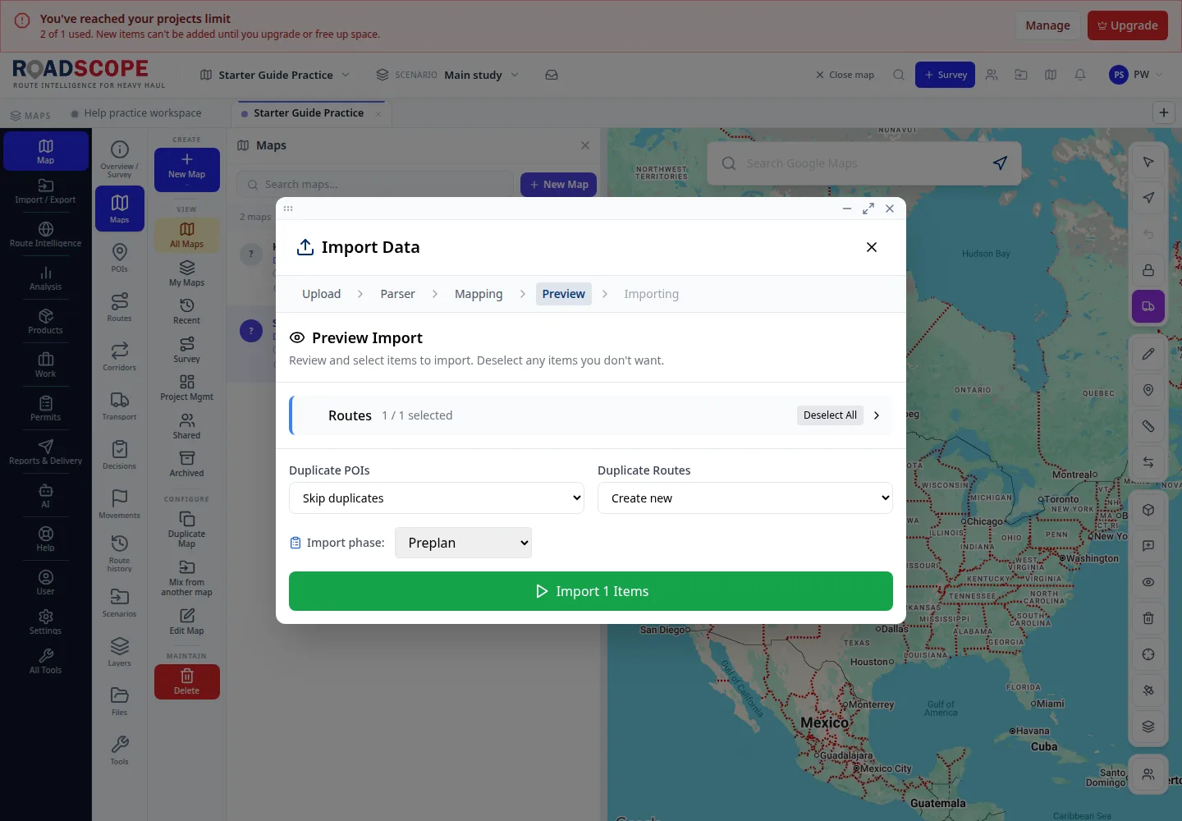The height and width of the screenshot is (821, 1182).
Task: Open the Shared maps view
Action: click(187, 426)
